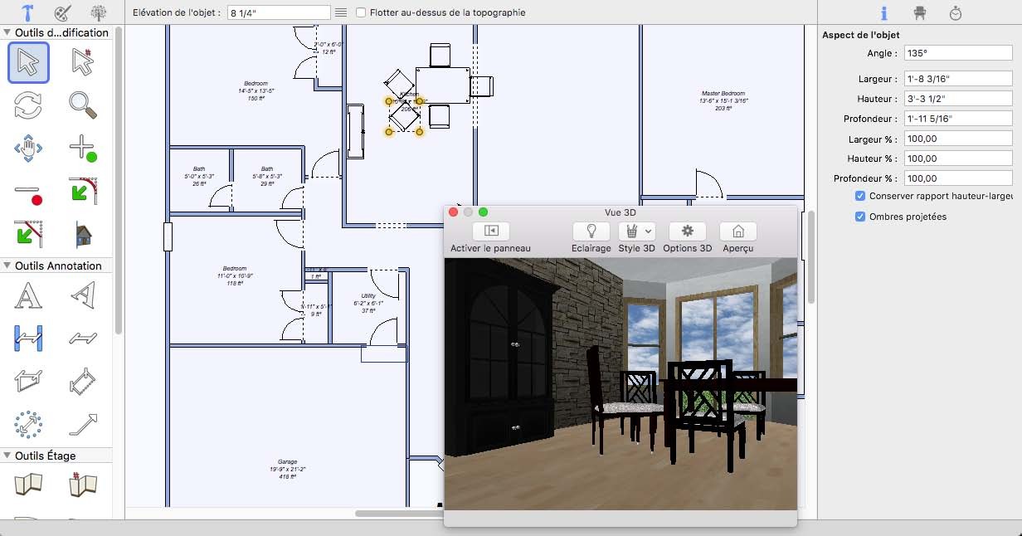Collapse the Outils Annotation section
Screen dimensions: 1022x536
point(7,266)
